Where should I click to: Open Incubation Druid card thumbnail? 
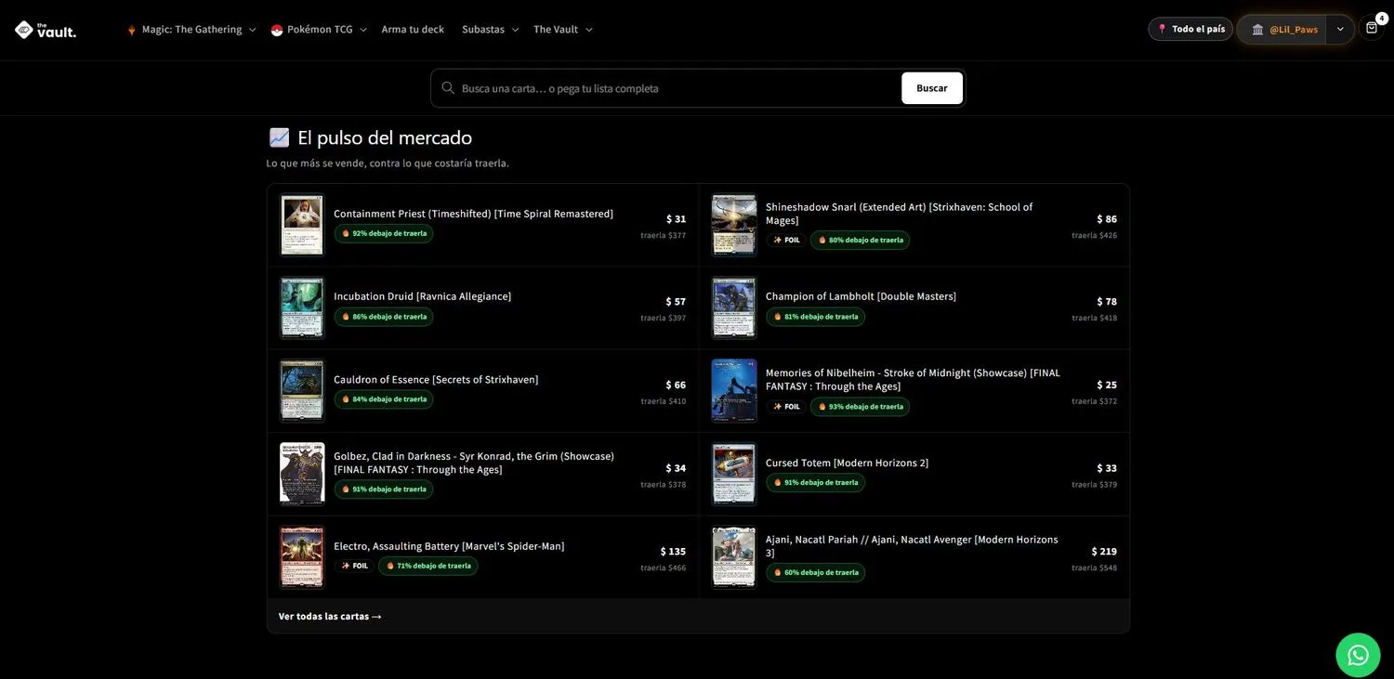tap(302, 307)
